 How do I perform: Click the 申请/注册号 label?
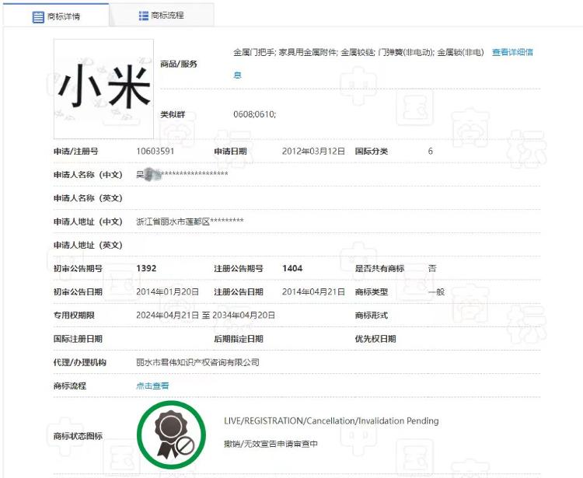[76, 152]
